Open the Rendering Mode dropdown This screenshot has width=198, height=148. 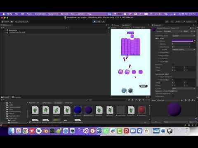coord(184,36)
